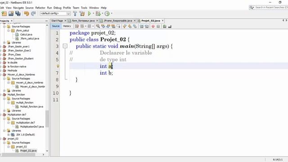The height and width of the screenshot is (162, 288).
Task: Collapse the main method code fold
Action: tap(65, 46)
